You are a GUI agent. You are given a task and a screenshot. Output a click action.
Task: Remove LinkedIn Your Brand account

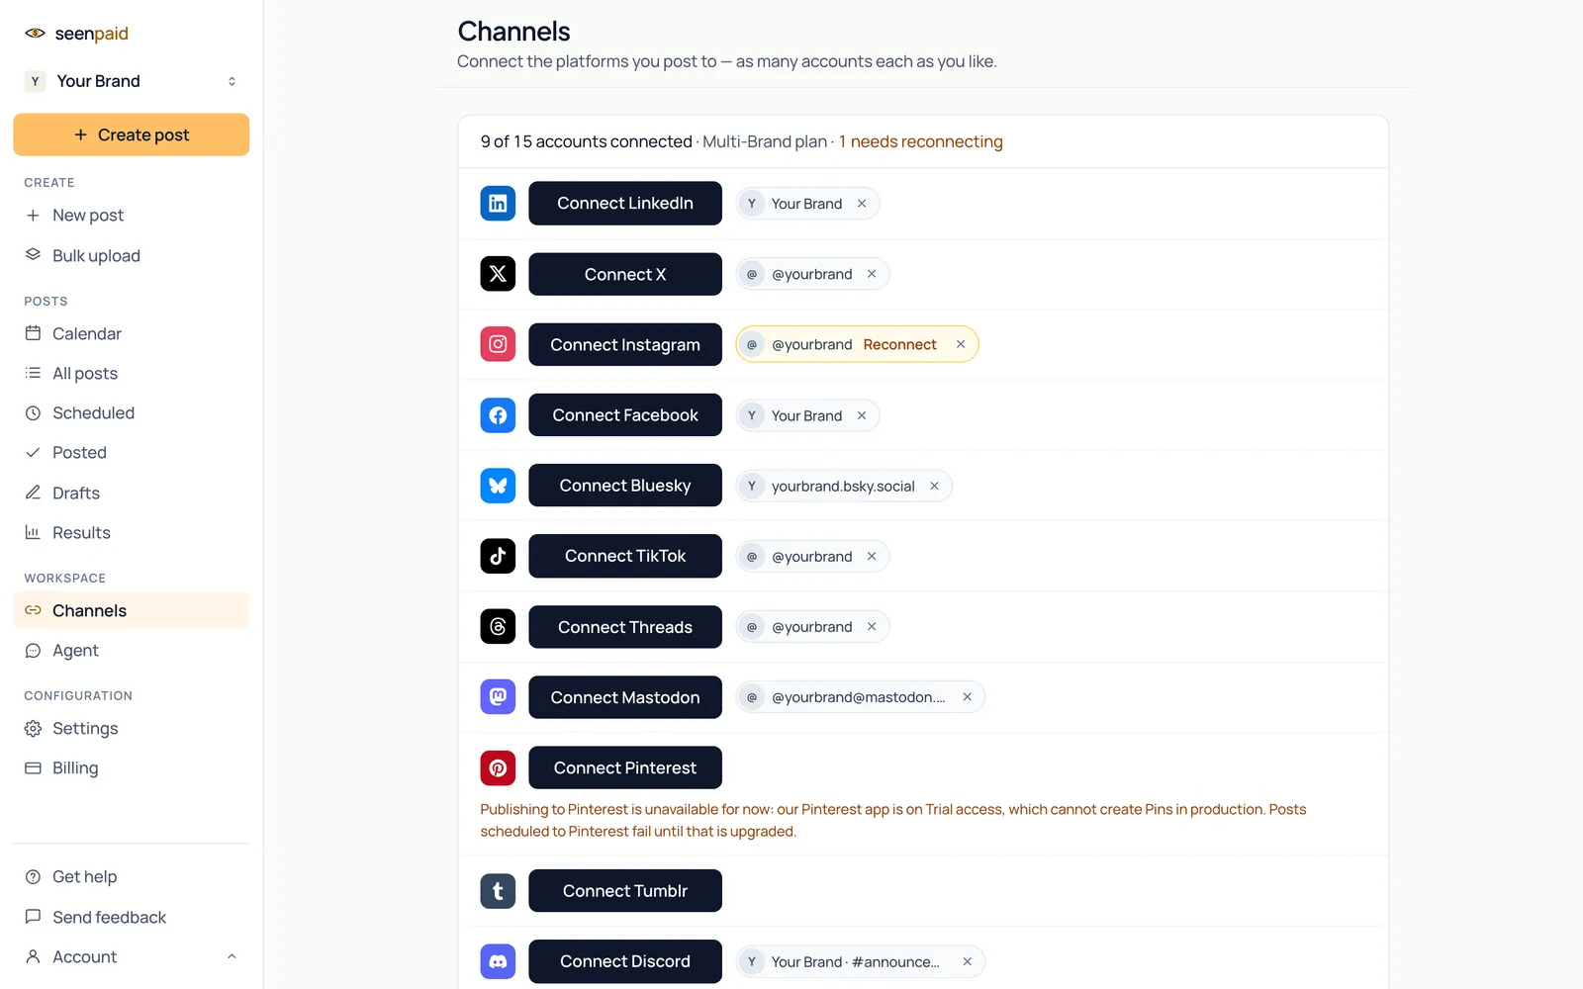click(862, 204)
